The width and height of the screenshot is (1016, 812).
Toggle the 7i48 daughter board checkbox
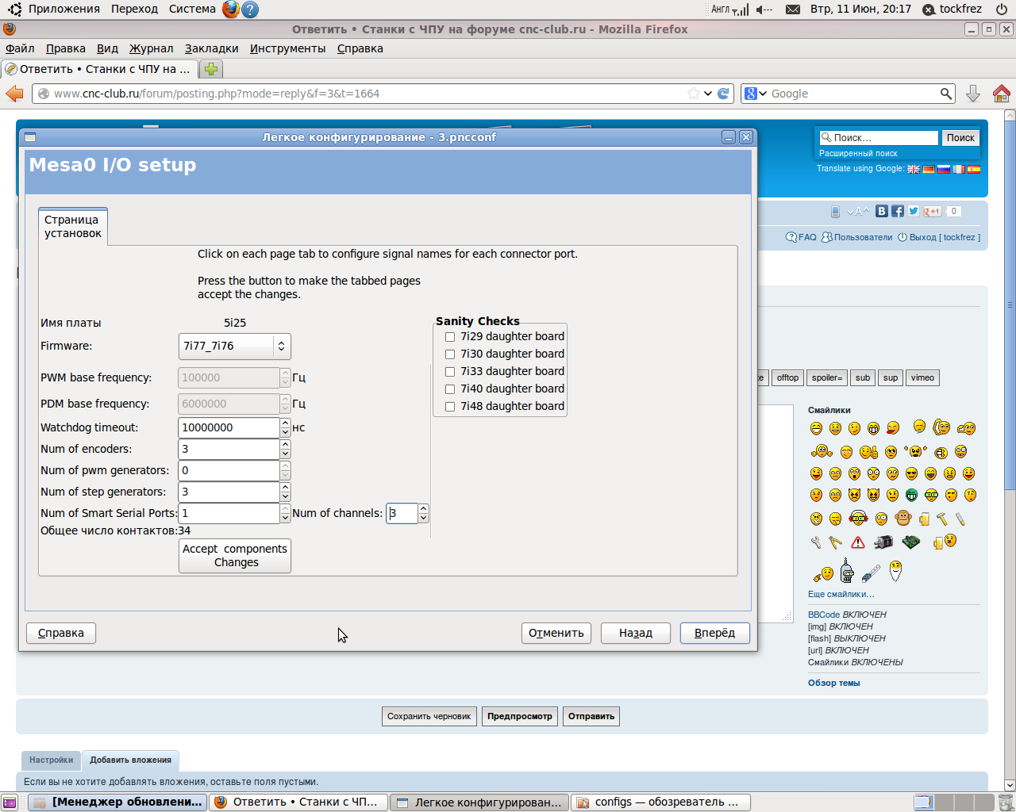point(450,407)
